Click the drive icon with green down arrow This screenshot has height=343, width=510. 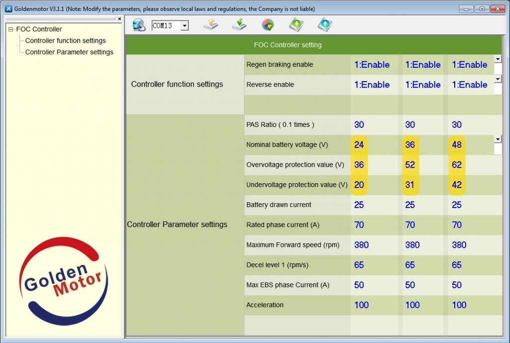tap(239, 24)
